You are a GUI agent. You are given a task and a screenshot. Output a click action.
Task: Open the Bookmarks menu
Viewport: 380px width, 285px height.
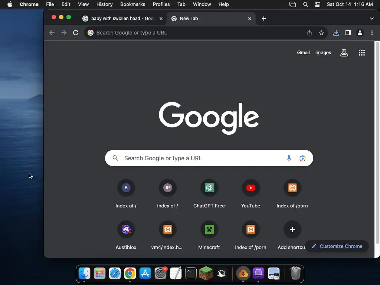132,4
